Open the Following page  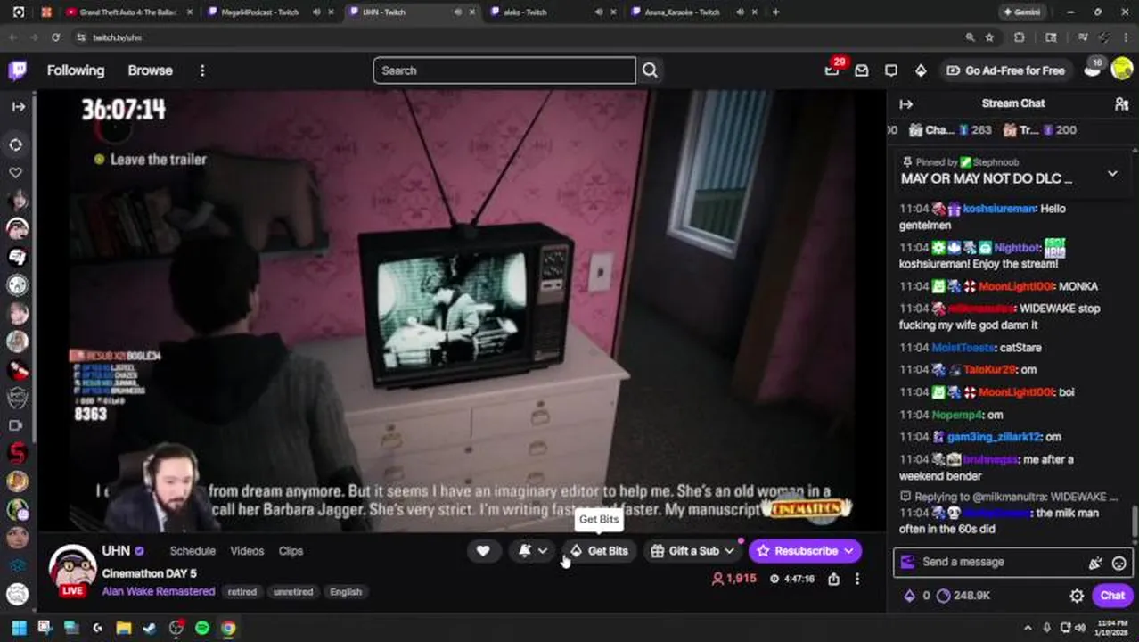coord(76,70)
